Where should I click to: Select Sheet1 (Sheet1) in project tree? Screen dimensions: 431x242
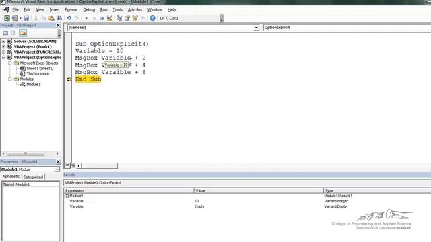coord(40,69)
